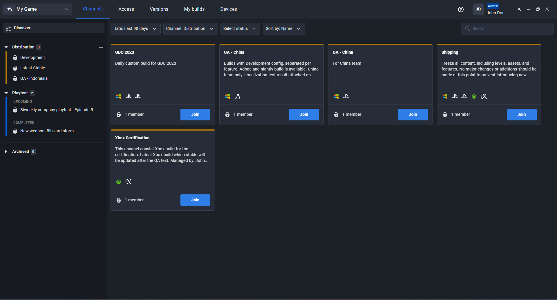Image resolution: width=557 pixels, height=300 pixels.
Task: Click the game controller icon beside My Game
Action: [9, 9]
